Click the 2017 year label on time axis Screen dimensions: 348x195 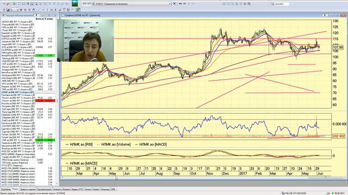point(244,173)
